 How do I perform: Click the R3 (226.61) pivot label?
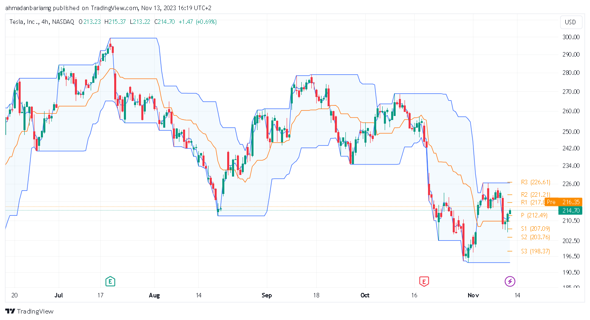tap(535, 182)
